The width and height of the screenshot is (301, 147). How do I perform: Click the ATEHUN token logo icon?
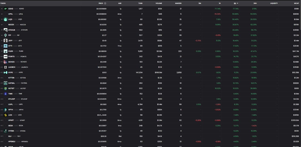coord(6,30)
